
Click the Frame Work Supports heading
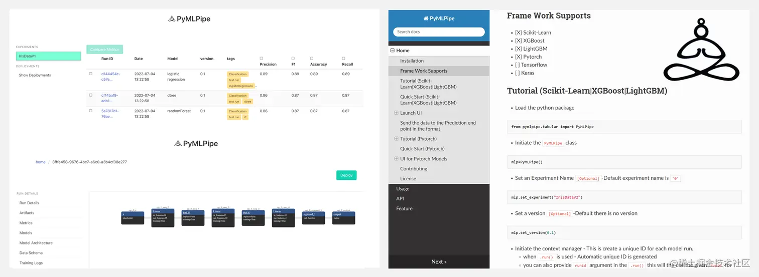coord(549,16)
